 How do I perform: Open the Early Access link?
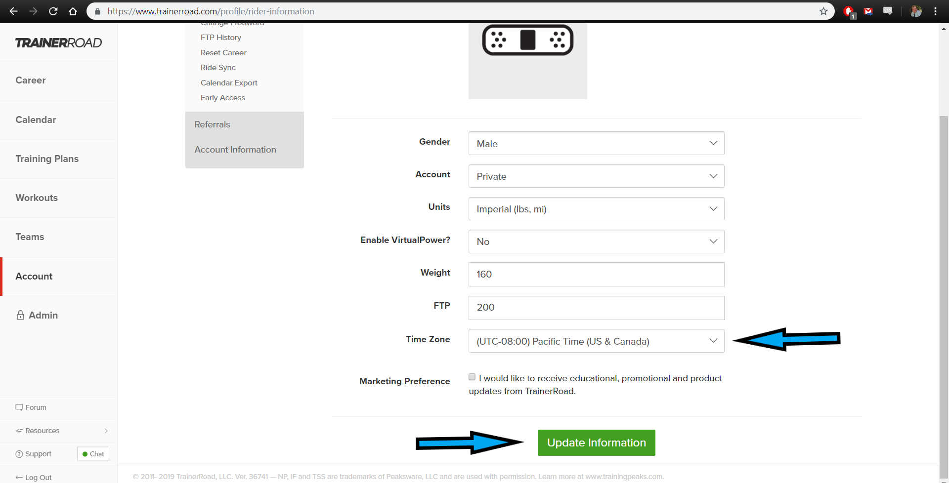coord(223,98)
